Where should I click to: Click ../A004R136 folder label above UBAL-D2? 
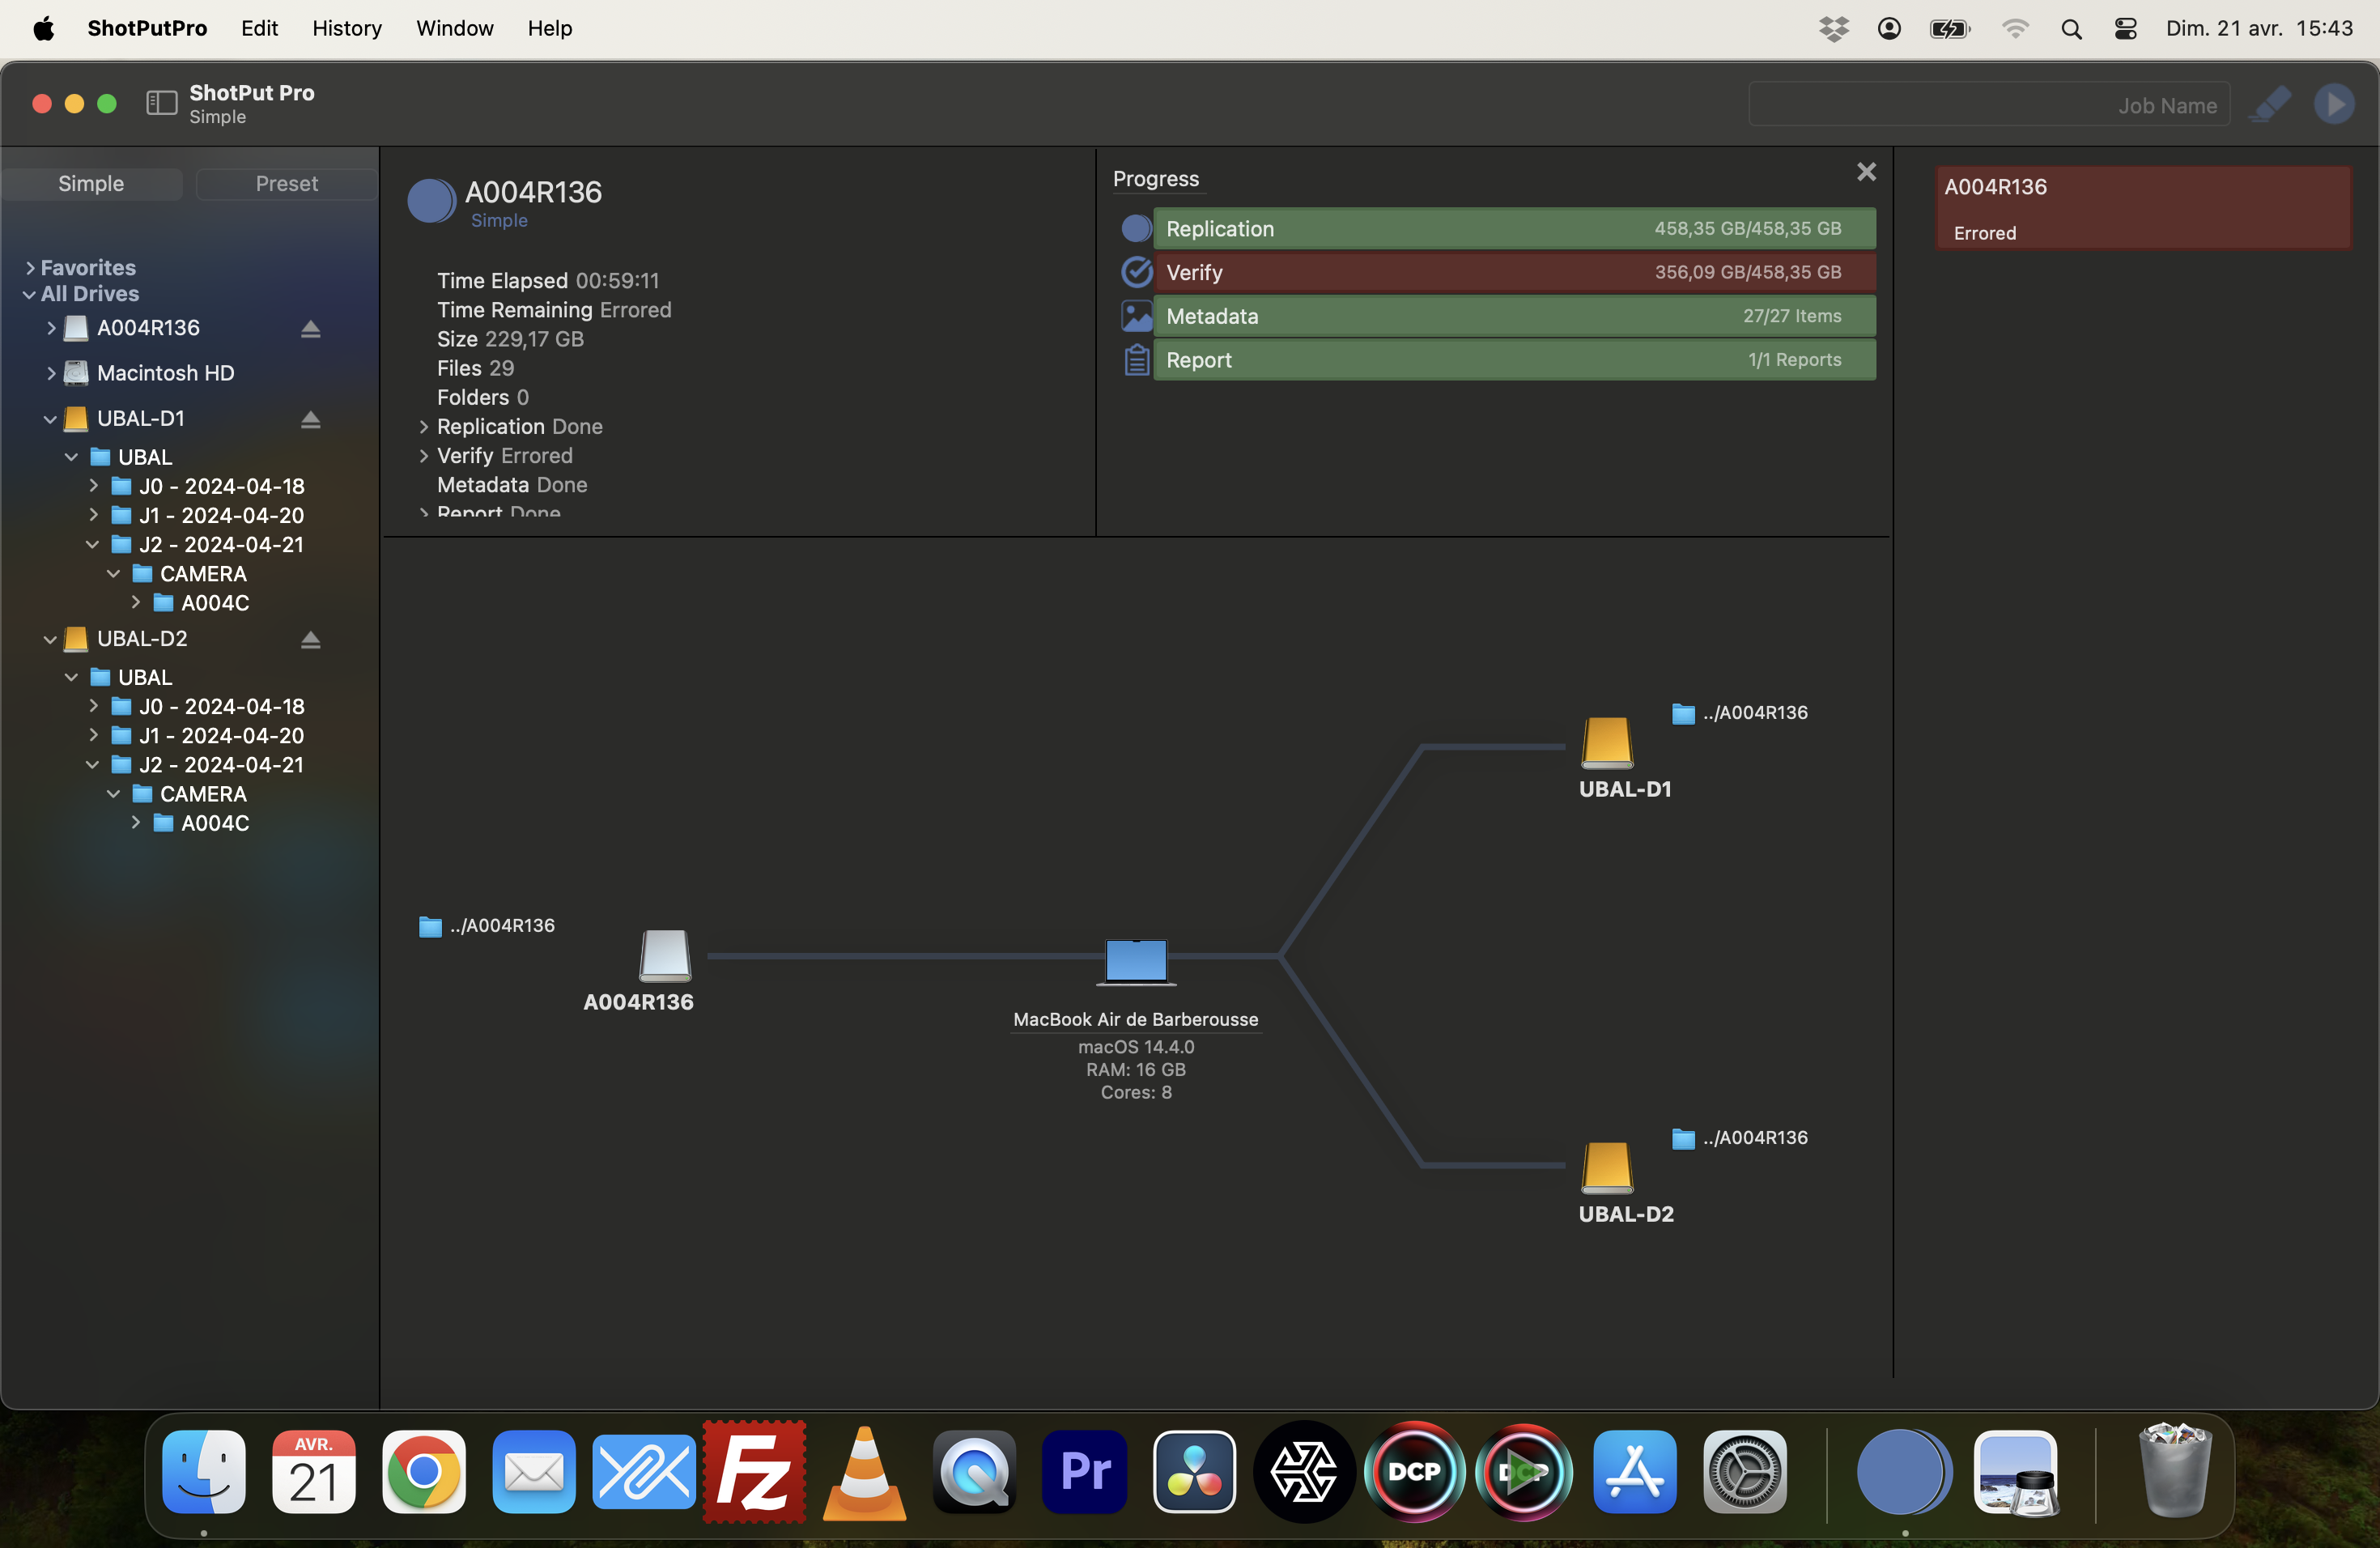coord(1739,1137)
